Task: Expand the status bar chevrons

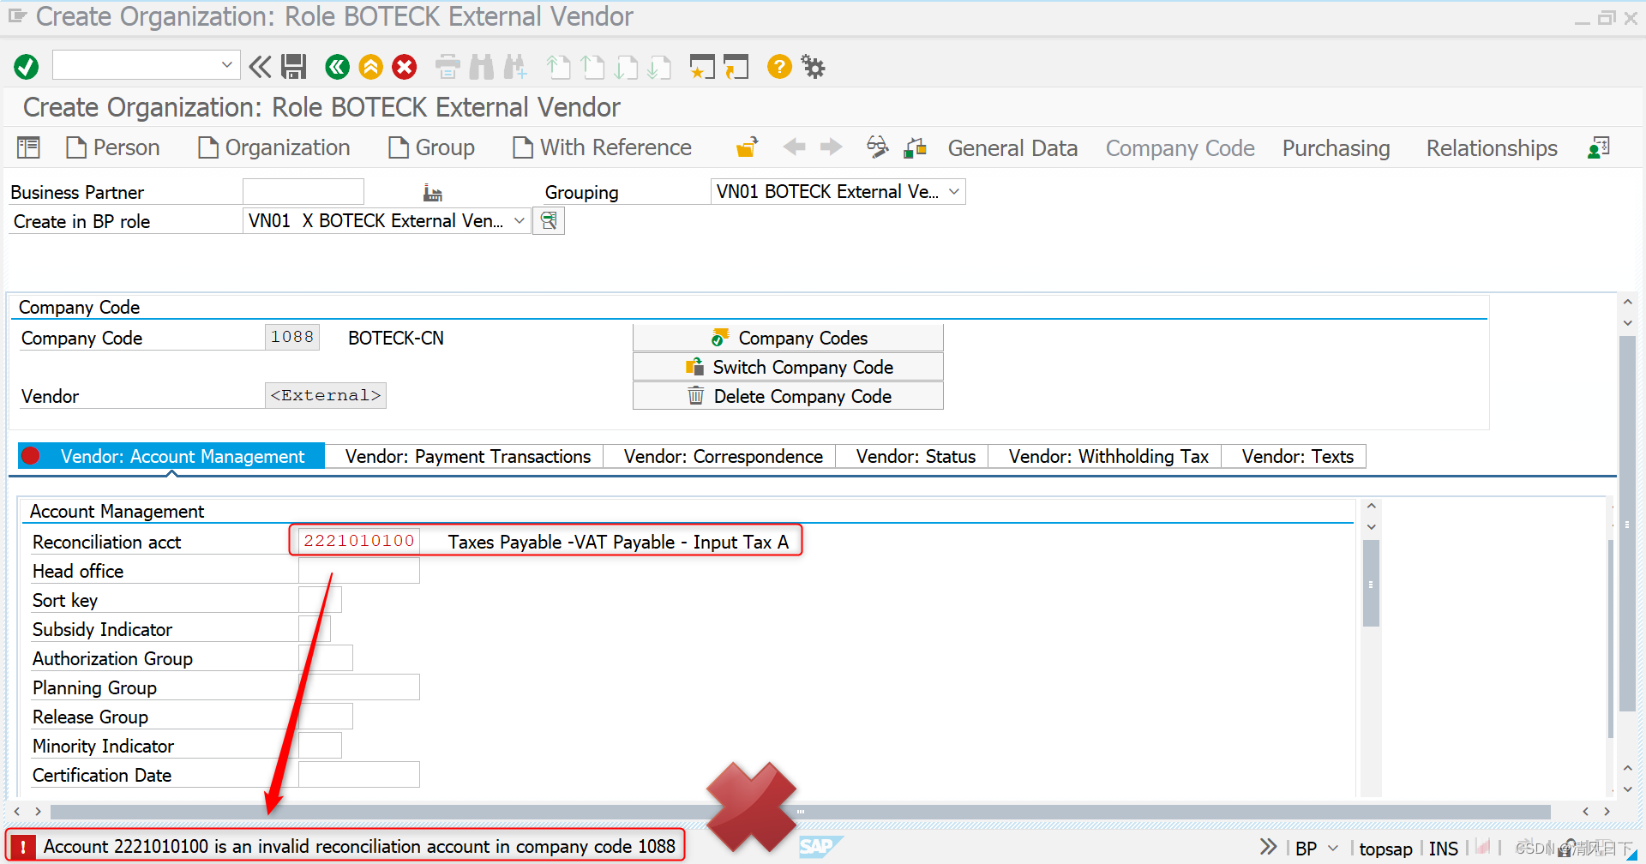Action: [x=1268, y=847]
